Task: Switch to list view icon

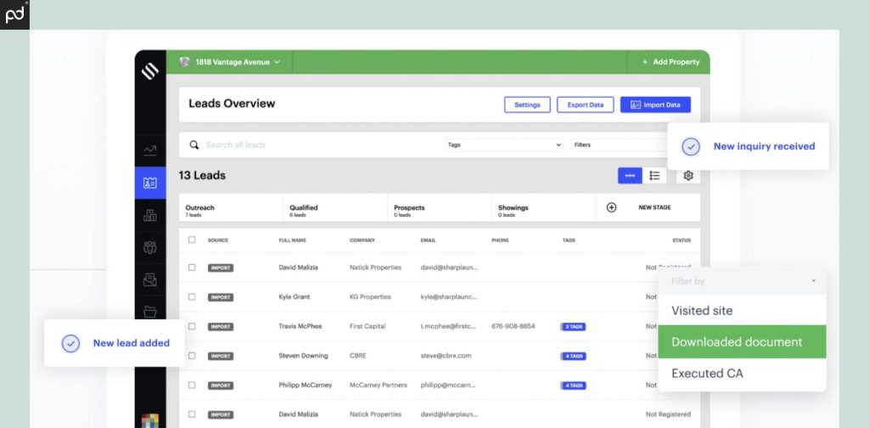Action: [x=654, y=176]
